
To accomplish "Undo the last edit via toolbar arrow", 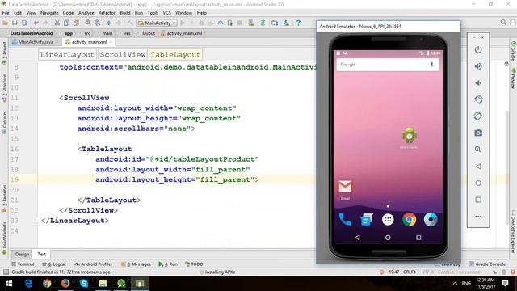I will (36, 23).
